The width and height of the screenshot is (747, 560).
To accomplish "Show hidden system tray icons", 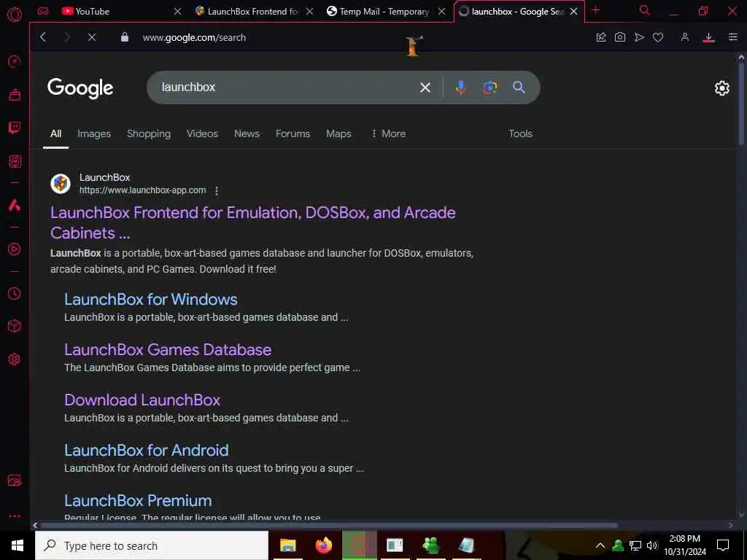I will pyautogui.click(x=600, y=545).
